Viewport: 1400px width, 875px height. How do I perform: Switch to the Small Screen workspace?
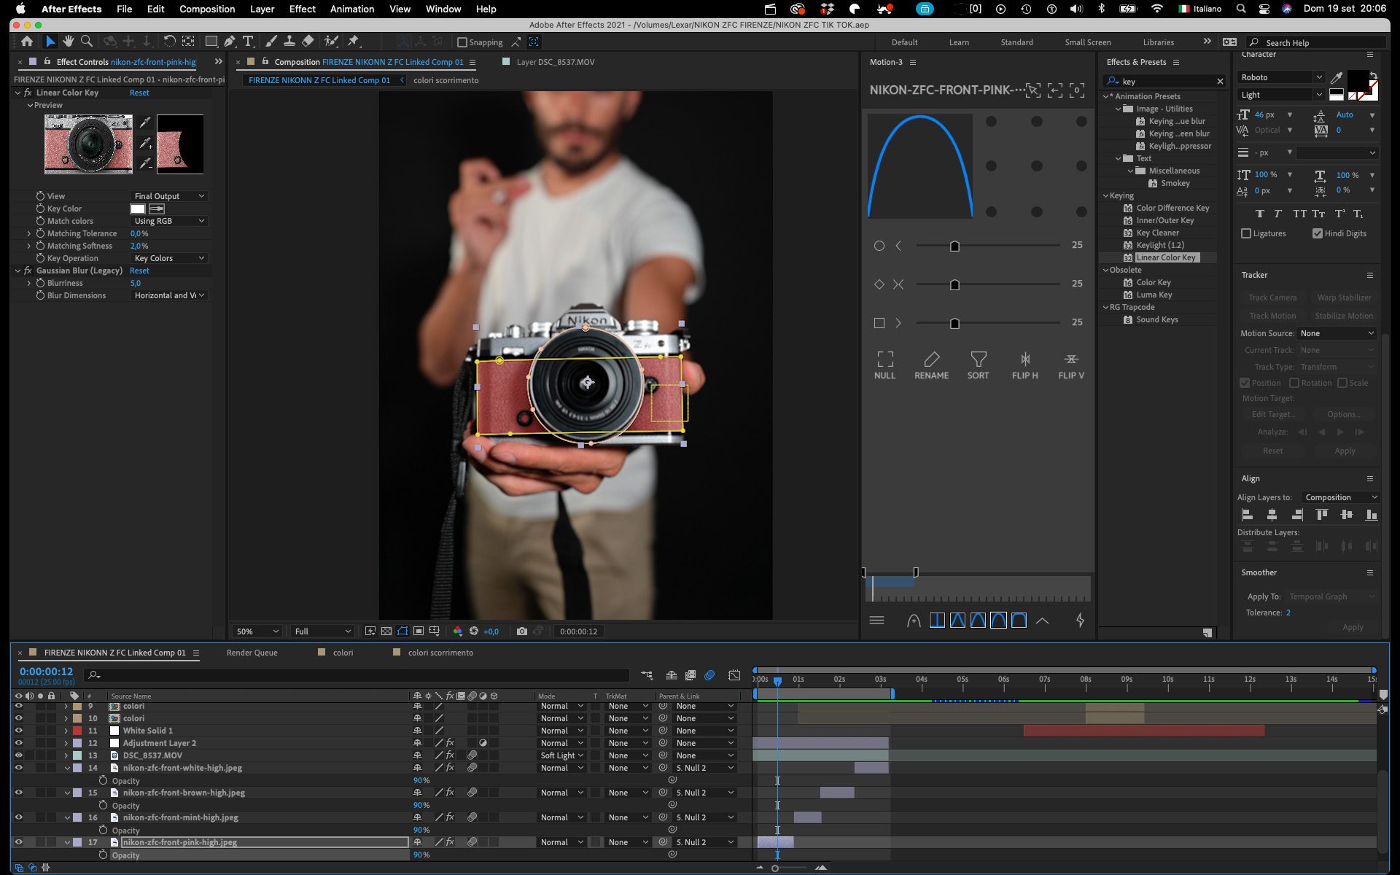click(1088, 42)
